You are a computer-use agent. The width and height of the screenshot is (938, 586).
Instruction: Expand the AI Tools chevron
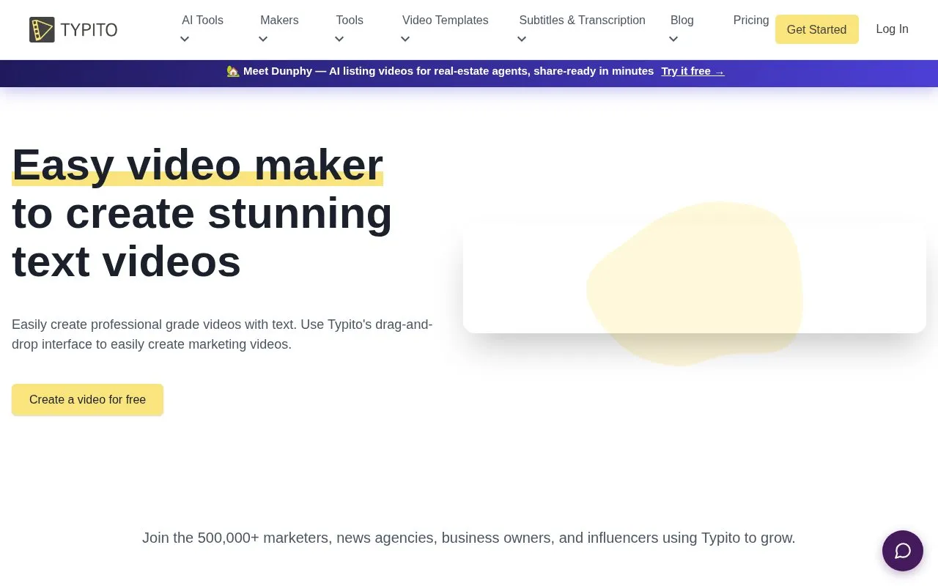185,40
